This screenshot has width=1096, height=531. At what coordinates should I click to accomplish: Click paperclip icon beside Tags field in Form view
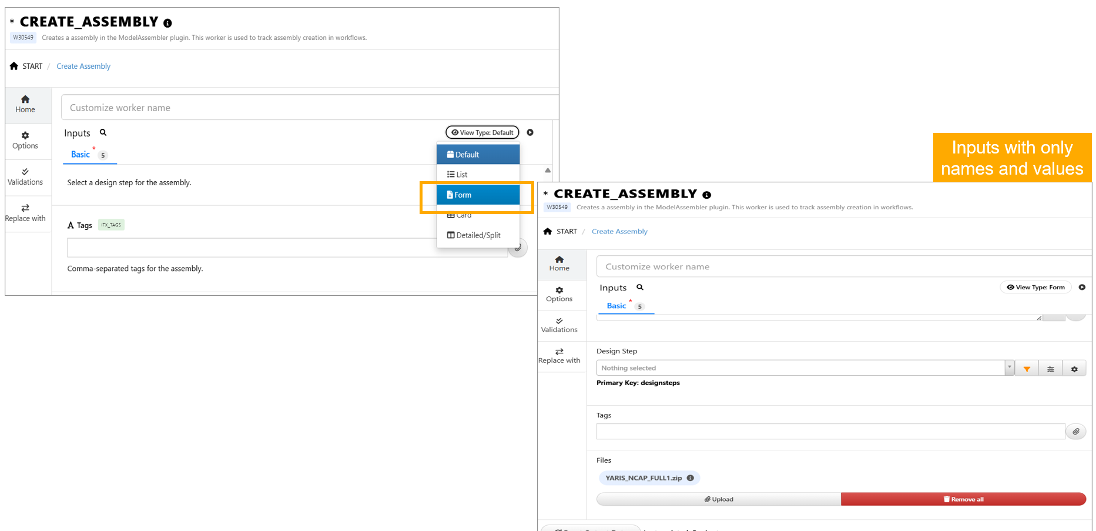[x=1075, y=432]
